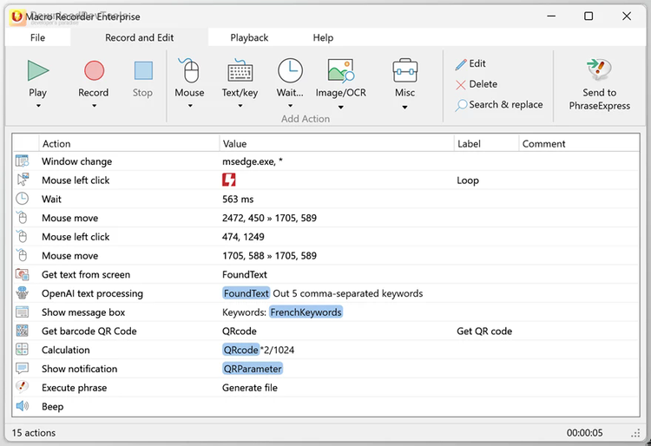This screenshot has height=446, width=651.
Task: Expand the Image/OCR dropdown arrow
Action: pos(341,108)
